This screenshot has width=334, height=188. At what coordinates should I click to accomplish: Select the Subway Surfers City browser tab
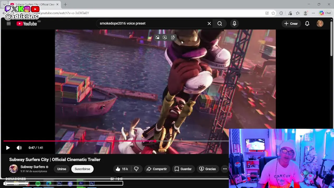34,4
